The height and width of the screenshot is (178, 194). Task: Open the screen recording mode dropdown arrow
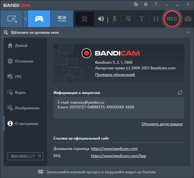click(25, 19)
